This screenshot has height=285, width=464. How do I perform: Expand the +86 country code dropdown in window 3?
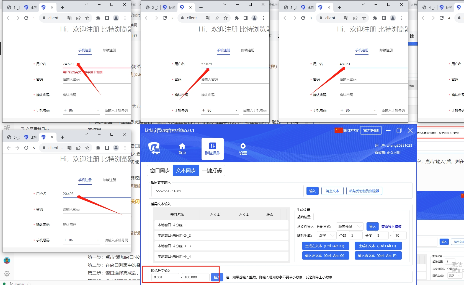click(x=358, y=110)
